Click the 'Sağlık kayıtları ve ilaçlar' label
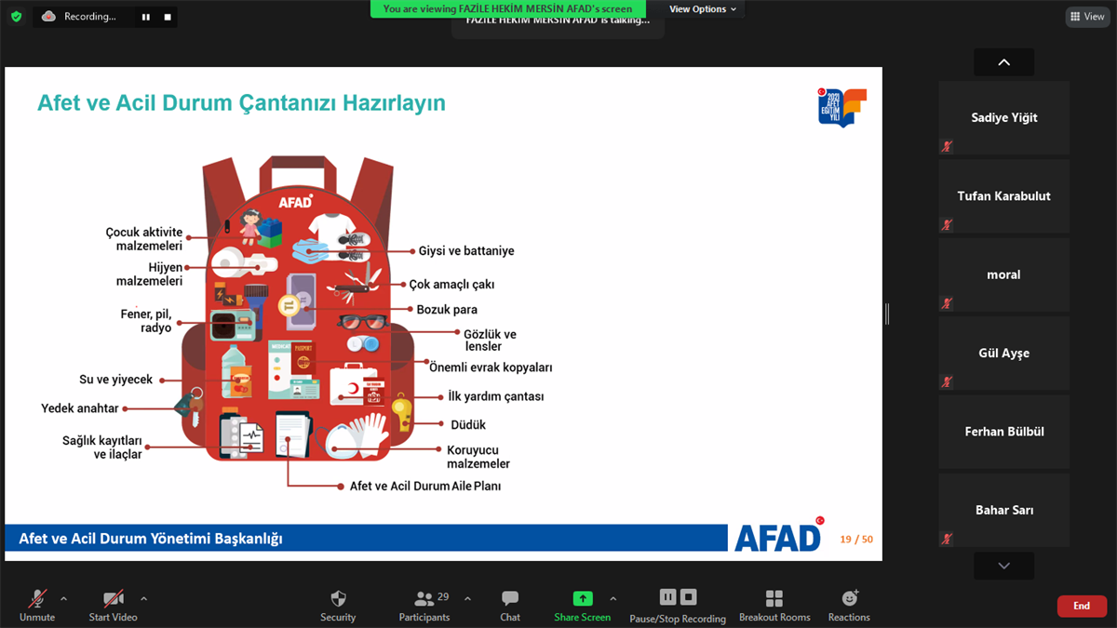This screenshot has height=628, width=1117. [x=102, y=448]
